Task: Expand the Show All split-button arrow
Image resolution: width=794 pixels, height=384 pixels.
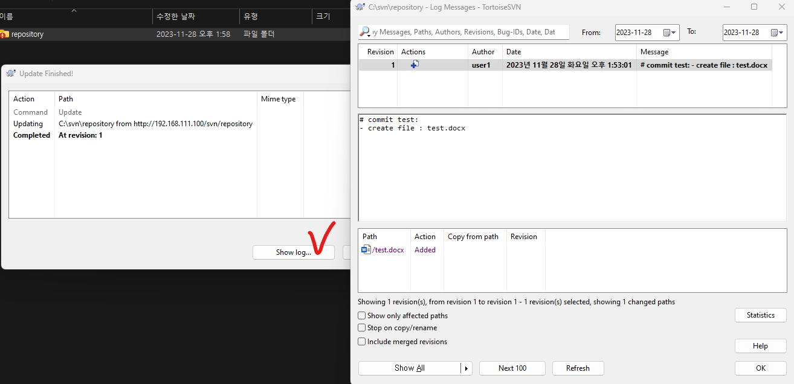Action: point(466,368)
